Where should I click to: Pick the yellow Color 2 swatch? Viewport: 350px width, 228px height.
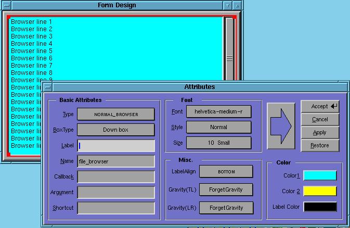click(320, 191)
